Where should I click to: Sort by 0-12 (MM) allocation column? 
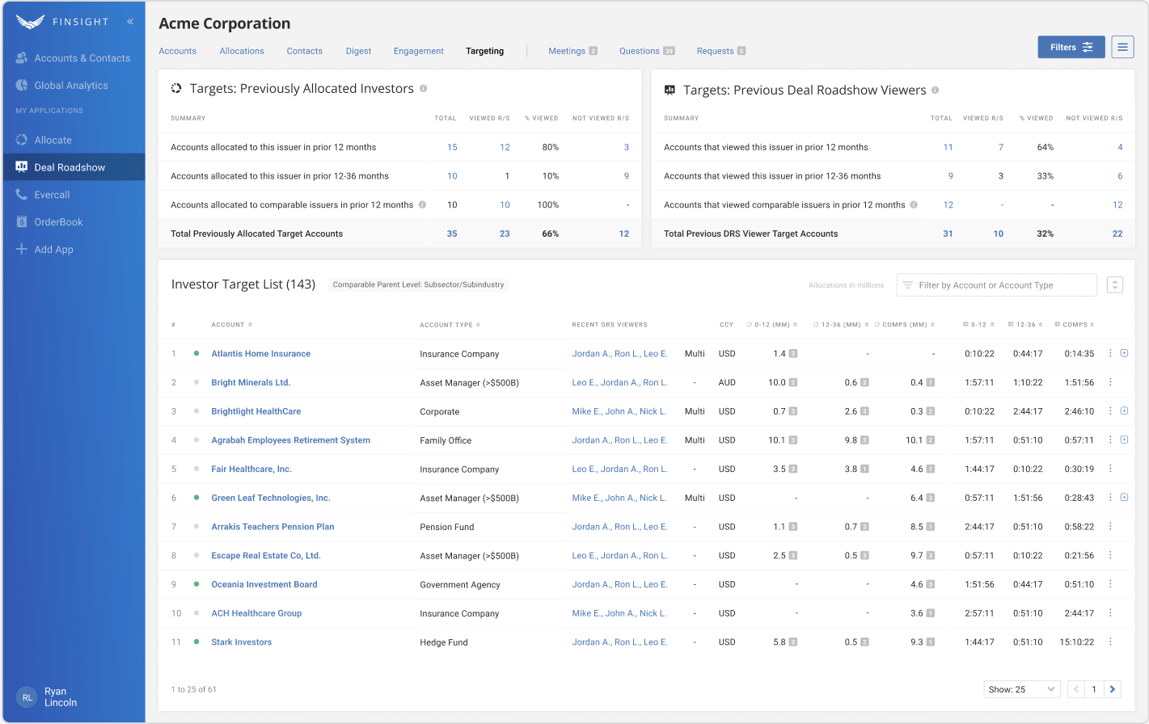tap(772, 325)
